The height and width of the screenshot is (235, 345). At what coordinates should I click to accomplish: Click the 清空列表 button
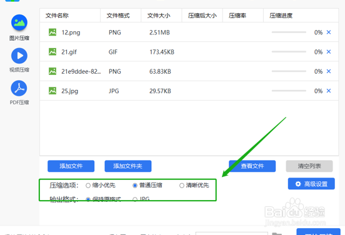pyautogui.click(x=309, y=166)
